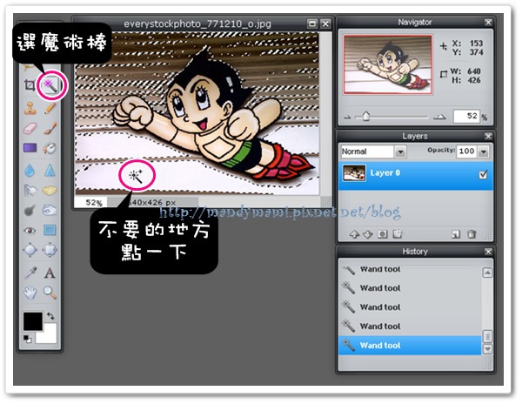Click the Navigator zoom percentage field
522x404 pixels.
466,117
